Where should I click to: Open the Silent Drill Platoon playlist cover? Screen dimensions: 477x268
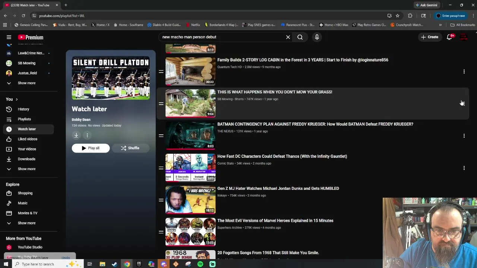pos(111,78)
